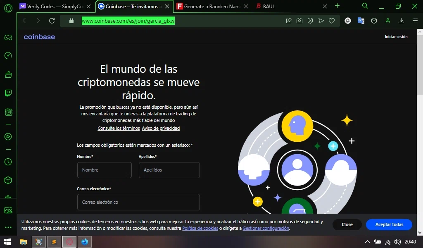
Task: Open Gestionar configuración link
Action: 266,228
